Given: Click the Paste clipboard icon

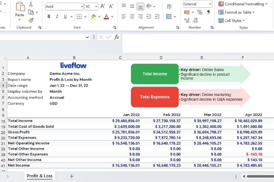Looking at the screenshot, I should 20,7.
